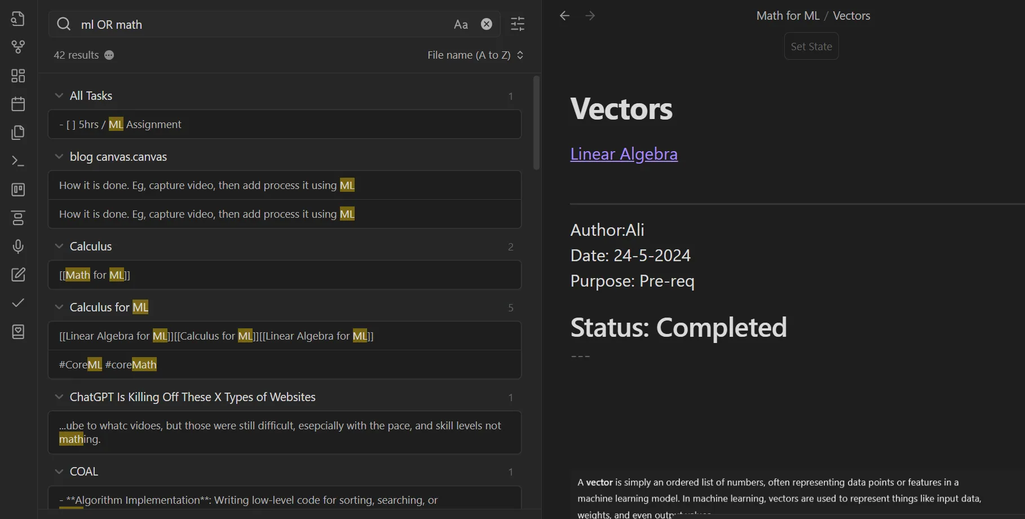Select the Math for ML breadcrumb

788,16
